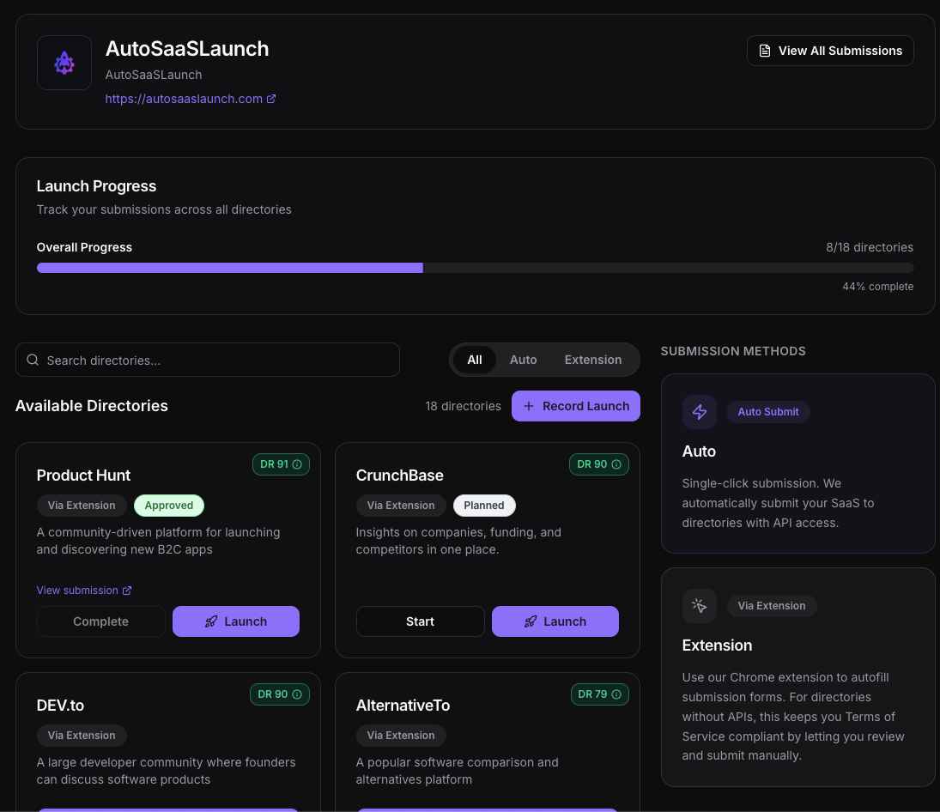Click the info icon beside Product Hunt's DR 91 badge

click(298, 464)
